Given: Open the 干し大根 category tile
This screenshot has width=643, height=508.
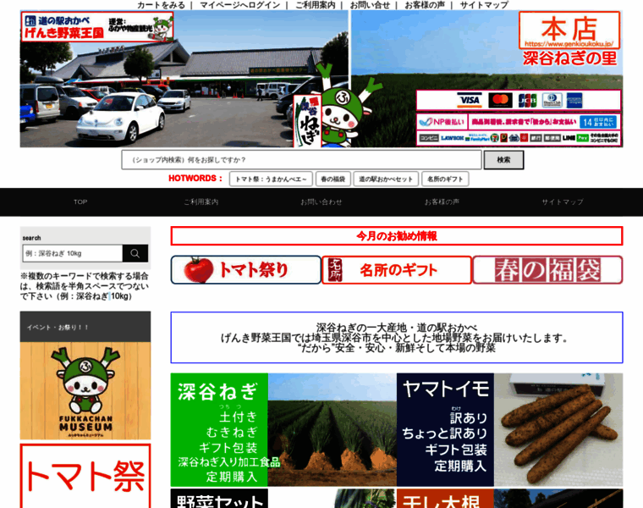Looking at the screenshot, I should tap(509, 498).
